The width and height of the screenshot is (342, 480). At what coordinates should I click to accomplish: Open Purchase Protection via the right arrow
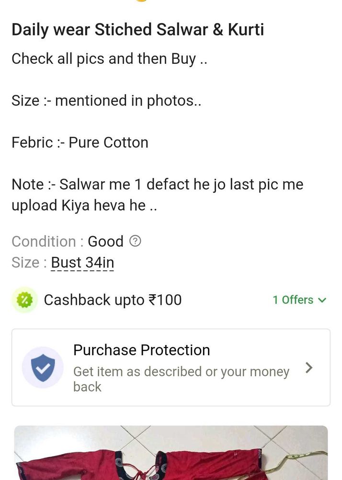309,368
